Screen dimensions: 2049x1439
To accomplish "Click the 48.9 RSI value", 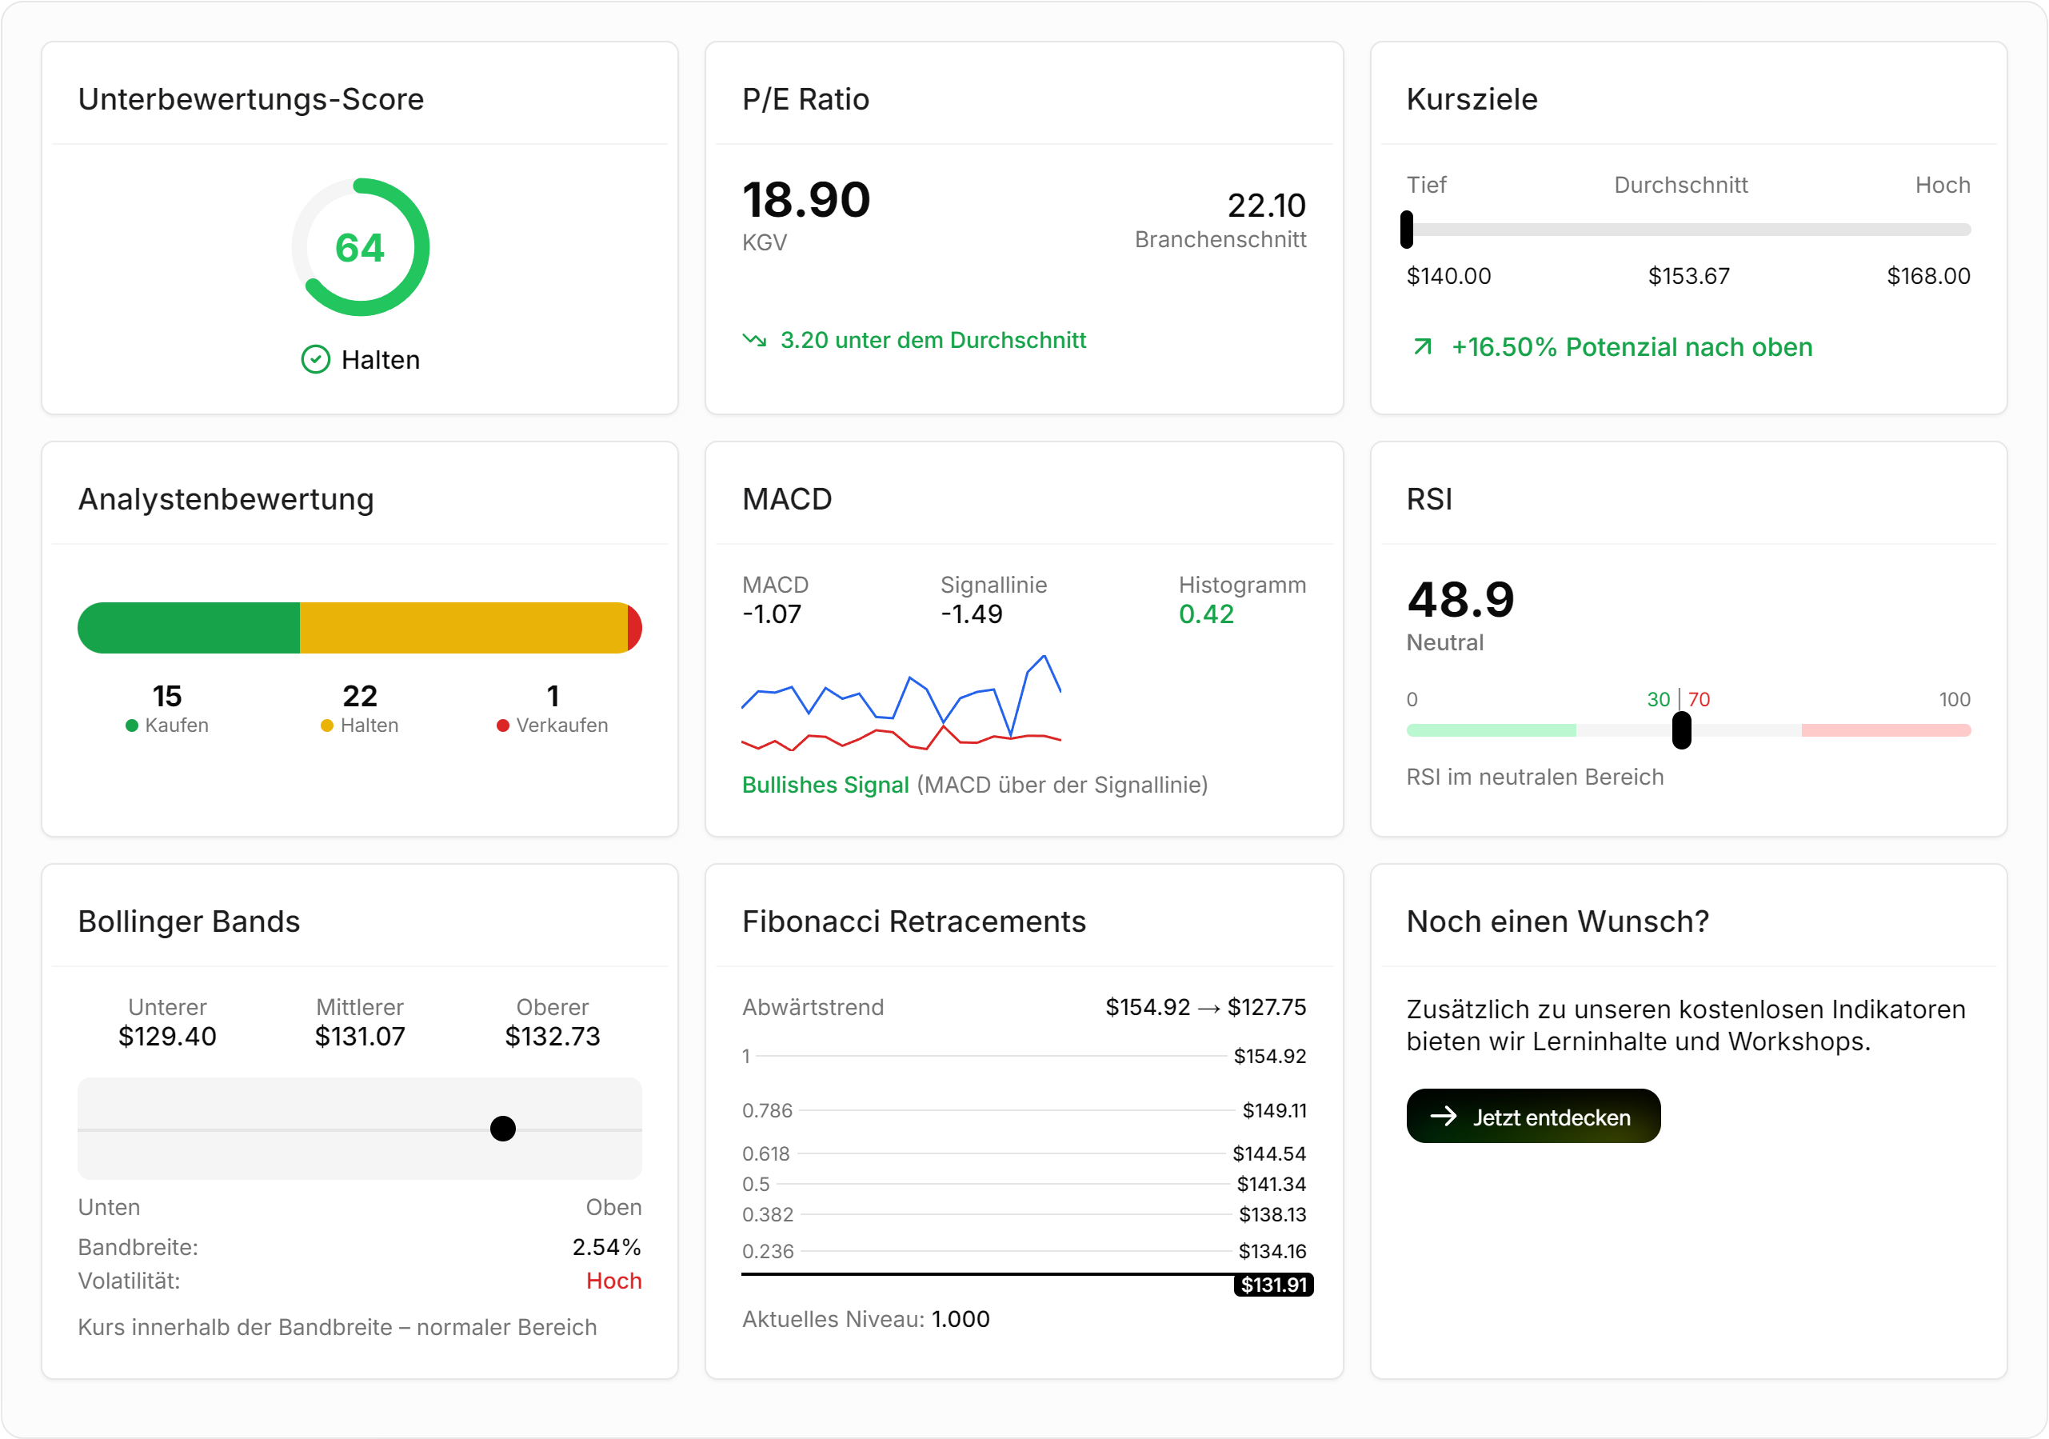I will point(1460,599).
